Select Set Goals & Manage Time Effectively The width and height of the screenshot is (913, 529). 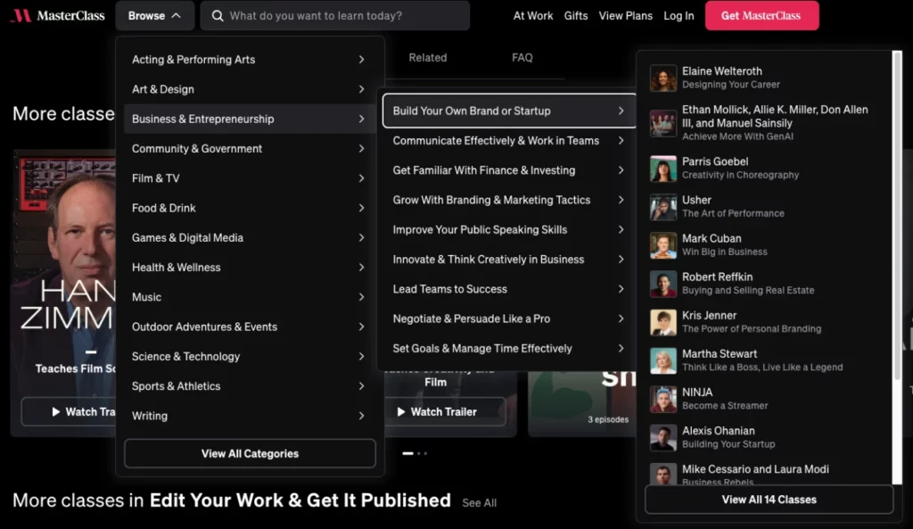click(x=509, y=349)
